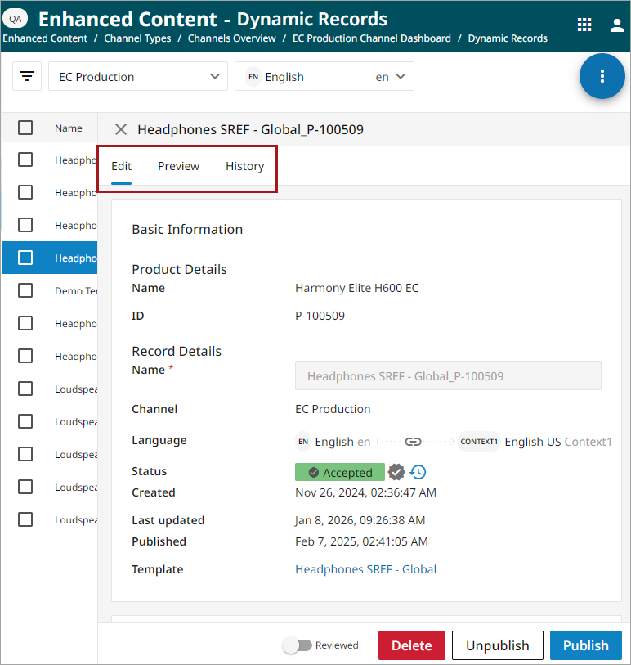The image size is (631, 665).
Task: Open the user account profile icon
Action: click(x=616, y=25)
